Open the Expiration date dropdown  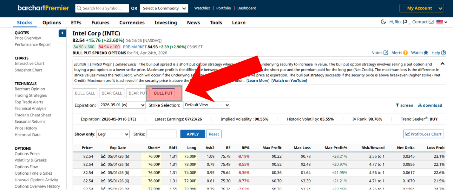(x=122, y=105)
